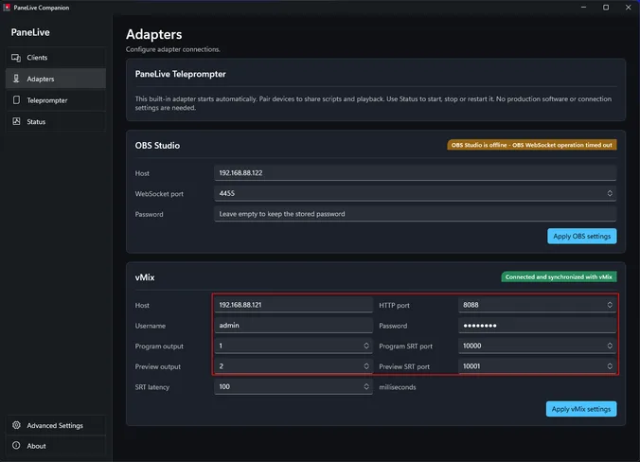
Task: Click the OBS WebSocket port value 4455
Action: [x=227, y=193]
